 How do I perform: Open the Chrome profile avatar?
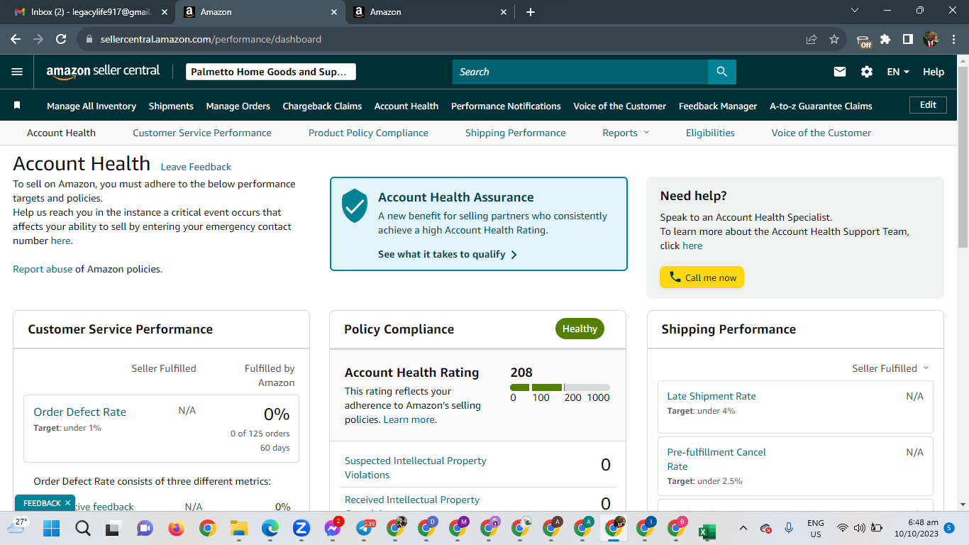[931, 39]
